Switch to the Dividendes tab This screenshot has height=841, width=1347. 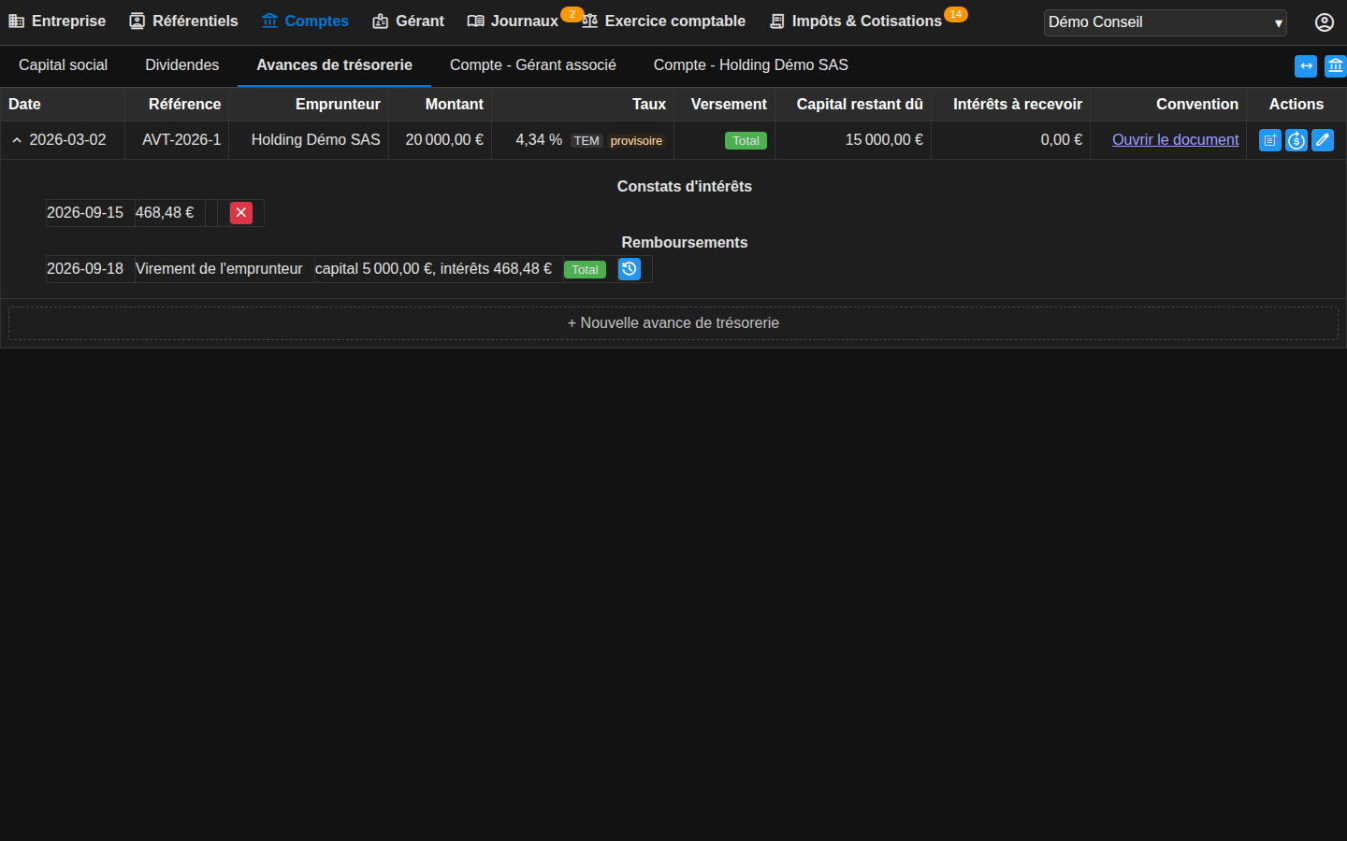[x=181, y=65]
